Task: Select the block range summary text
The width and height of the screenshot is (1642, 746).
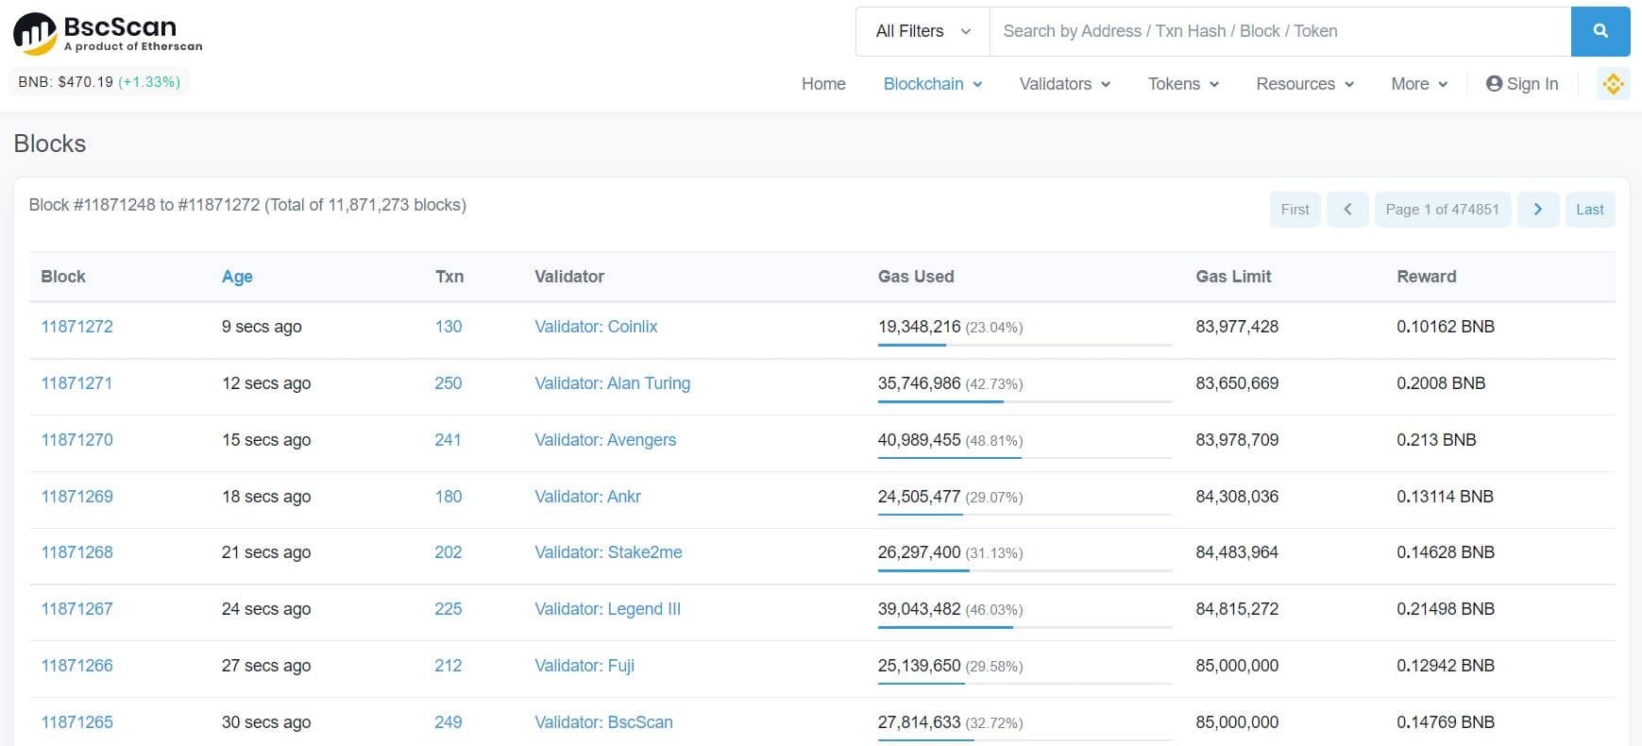Action: click(247, 205)
